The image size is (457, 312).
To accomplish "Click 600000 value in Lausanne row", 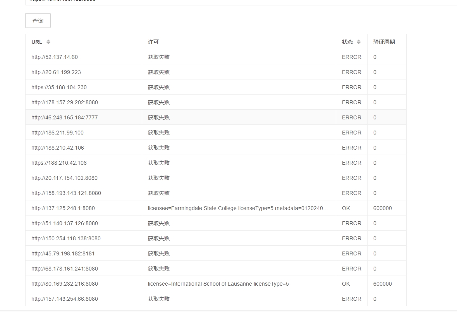I will [x=382, y=284].
